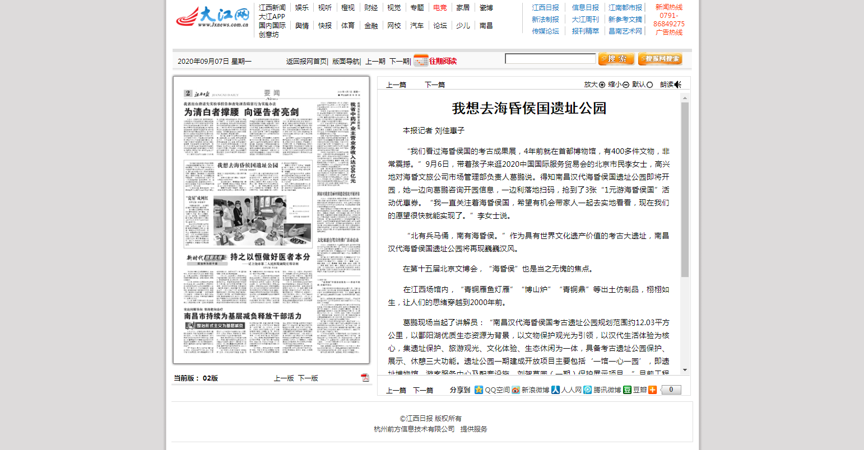Share to QQ空间 via star icon
The width and height of the screenshot is (864, 450).
click(x=479, y=390)
